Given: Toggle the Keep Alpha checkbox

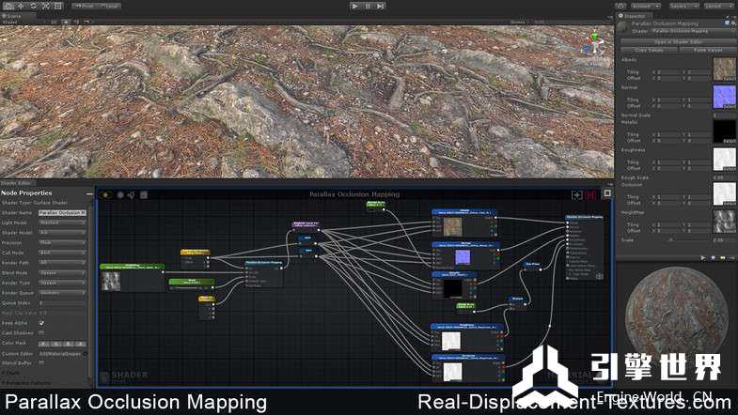Looking at the screenshot, I should (41, 322).
